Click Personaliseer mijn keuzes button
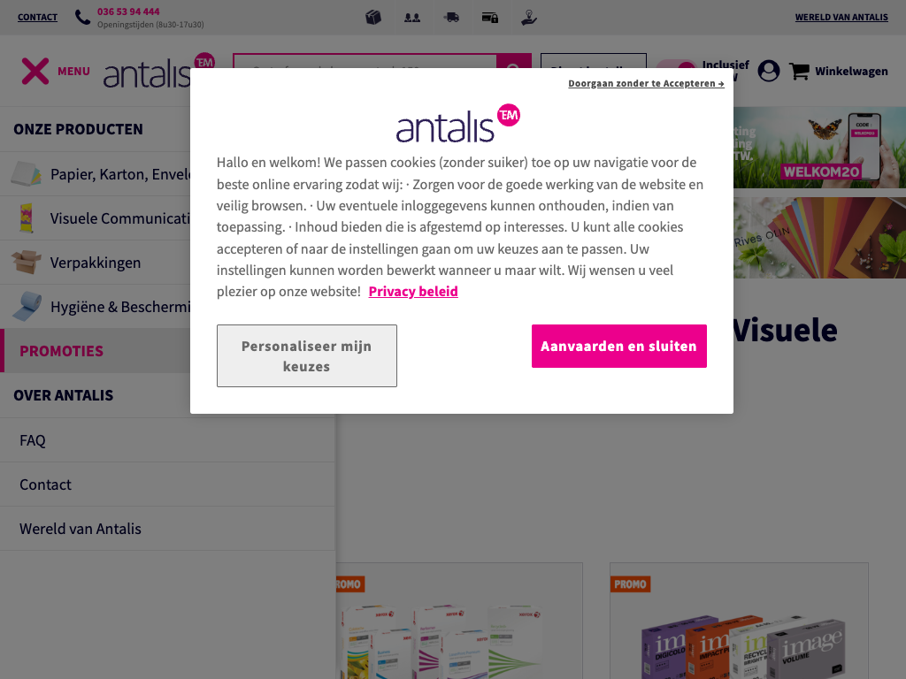The width and height of the screenshot is (906, 679). pyautogui.click(x=307, y=355)
